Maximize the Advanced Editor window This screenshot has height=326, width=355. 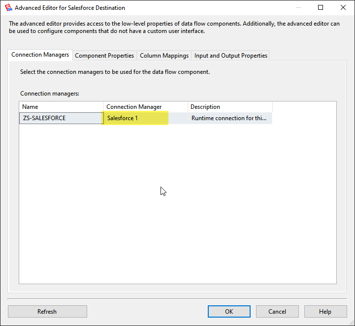tap(321, 7)
